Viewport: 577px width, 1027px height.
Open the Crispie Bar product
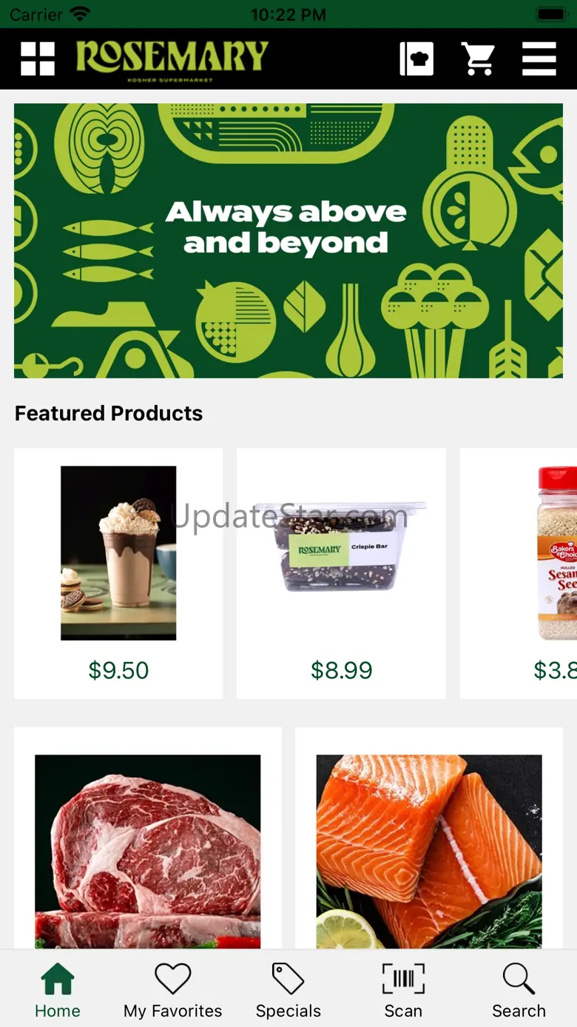coord(341,573)
